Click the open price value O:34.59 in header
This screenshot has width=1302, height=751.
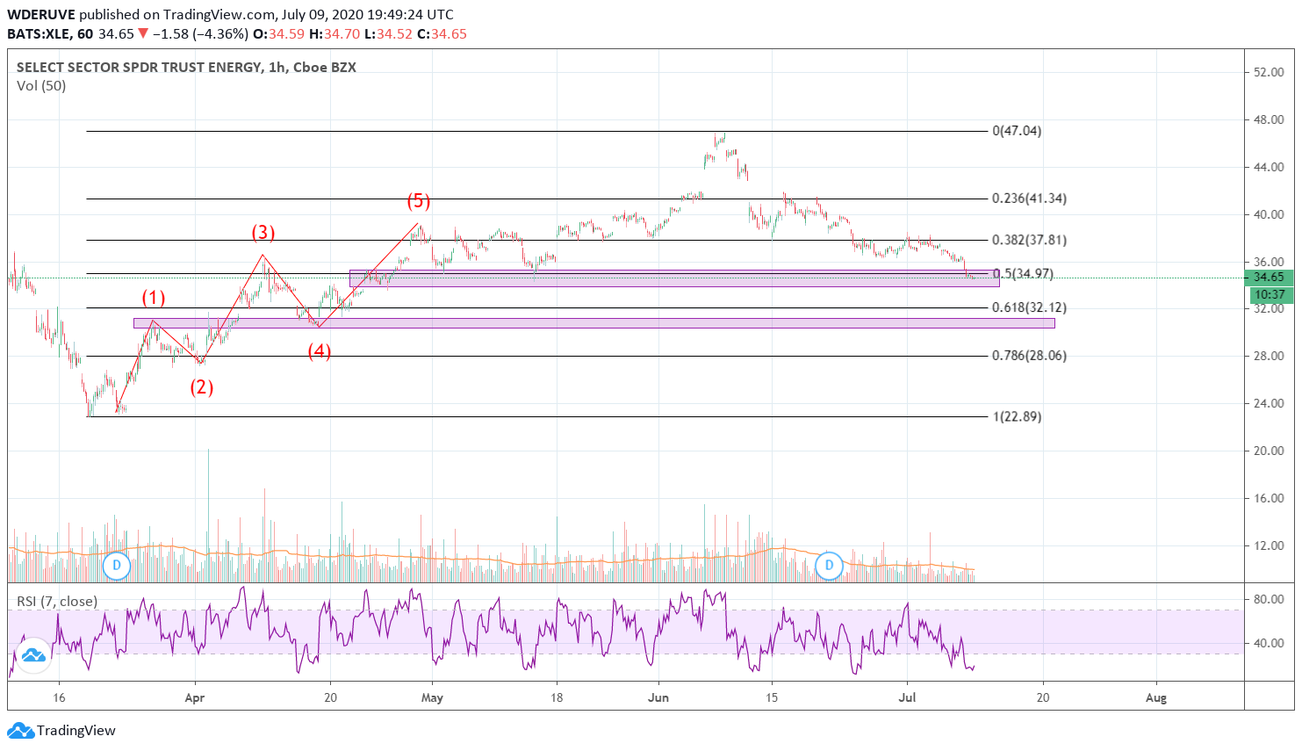click(278, 34)
